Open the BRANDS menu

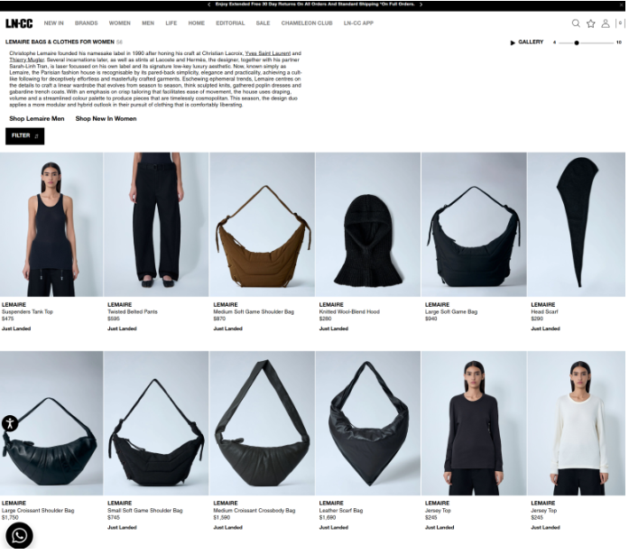point(87,23)
